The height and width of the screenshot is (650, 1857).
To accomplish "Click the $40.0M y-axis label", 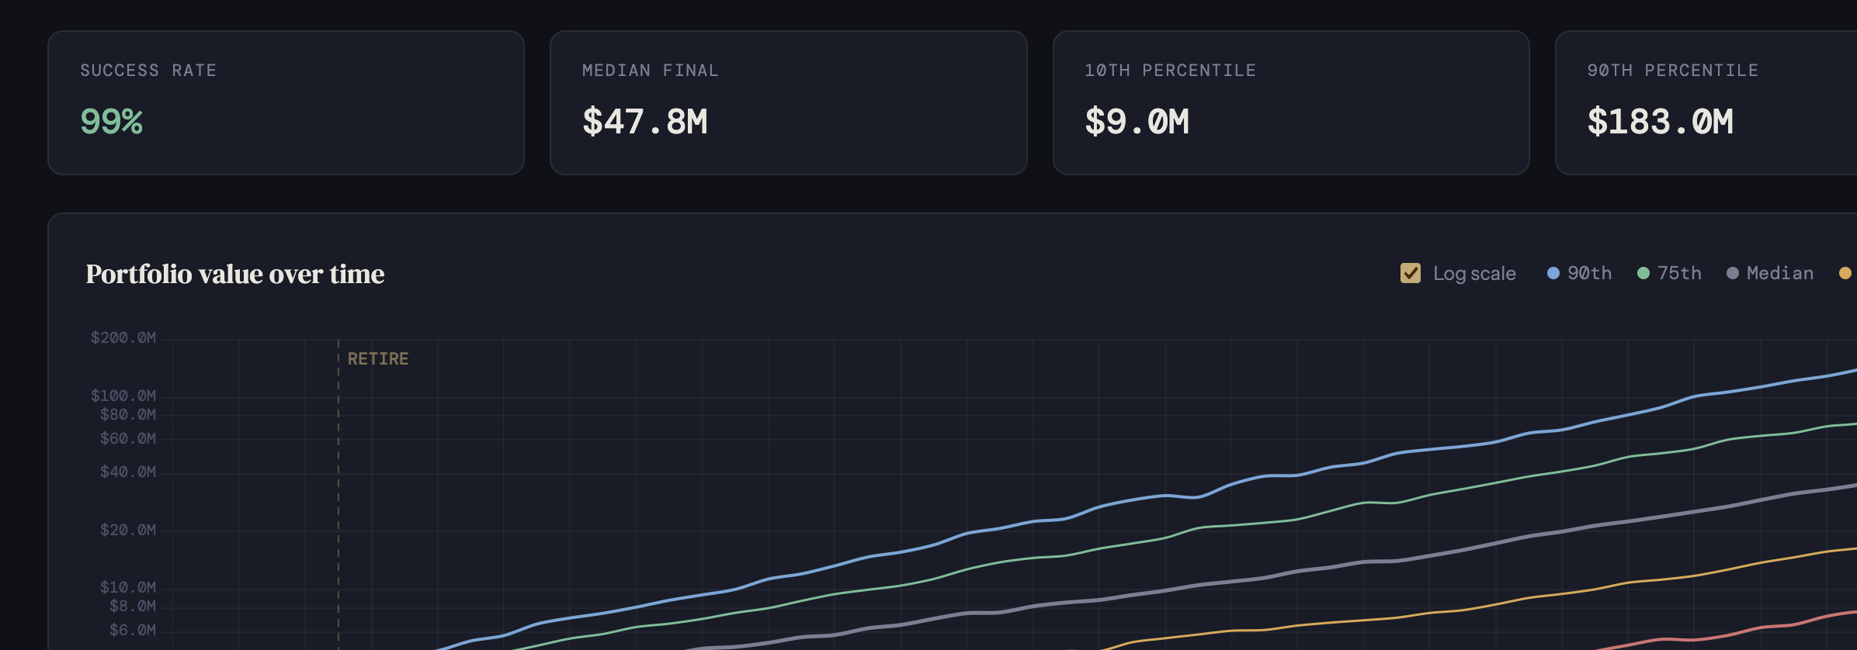I will point(128,472).
